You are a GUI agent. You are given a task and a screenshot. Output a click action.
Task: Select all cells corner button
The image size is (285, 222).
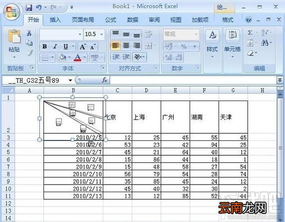[8, 90]
